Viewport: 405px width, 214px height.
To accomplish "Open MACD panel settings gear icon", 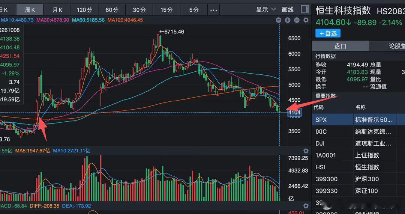I will [306, 206].
